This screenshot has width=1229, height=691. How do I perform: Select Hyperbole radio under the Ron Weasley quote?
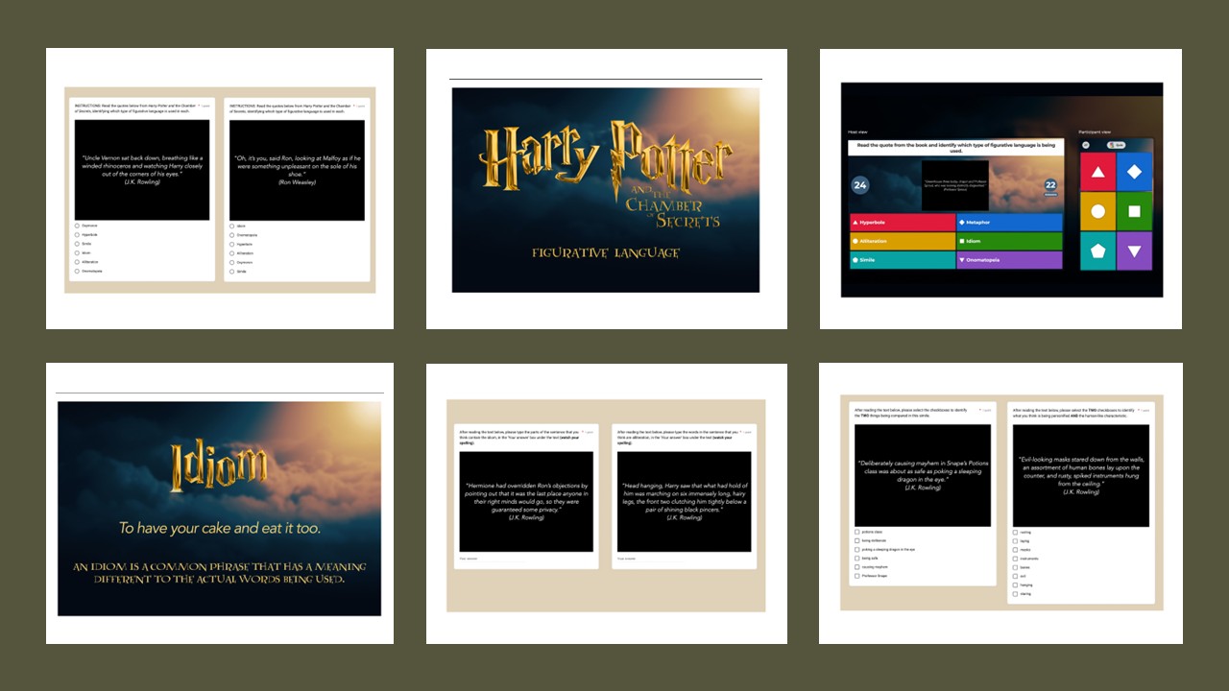(x=231, y=244)
